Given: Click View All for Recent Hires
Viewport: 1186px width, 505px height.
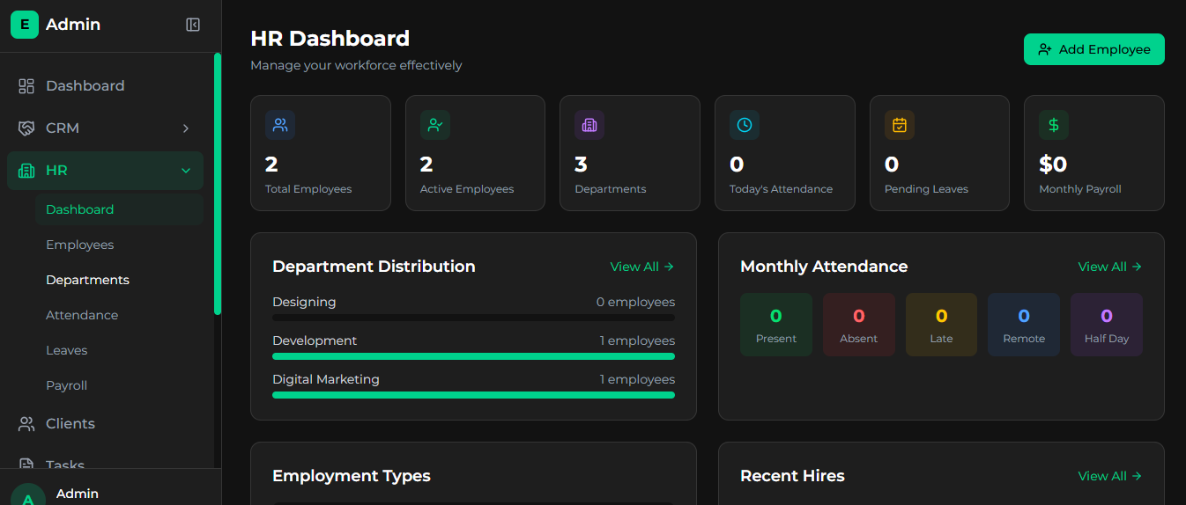Looking at the screenshot, I should 1109,476.
